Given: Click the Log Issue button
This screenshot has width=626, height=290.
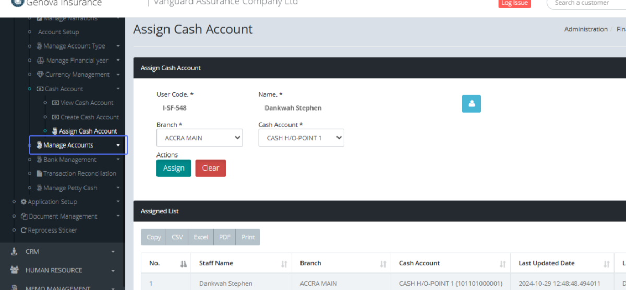Looking at the screenshot, I should (514, 3).
